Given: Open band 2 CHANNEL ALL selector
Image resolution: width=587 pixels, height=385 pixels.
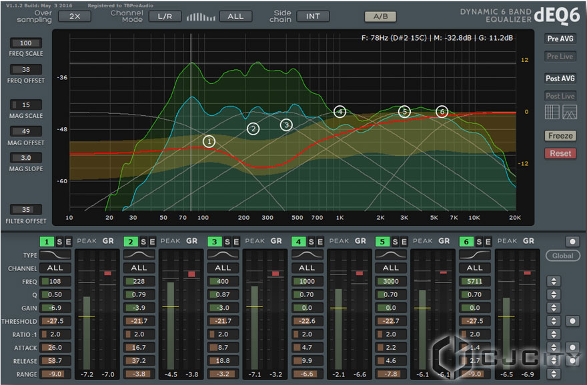Looking at the screenshot, I should [x=139, y=268].
